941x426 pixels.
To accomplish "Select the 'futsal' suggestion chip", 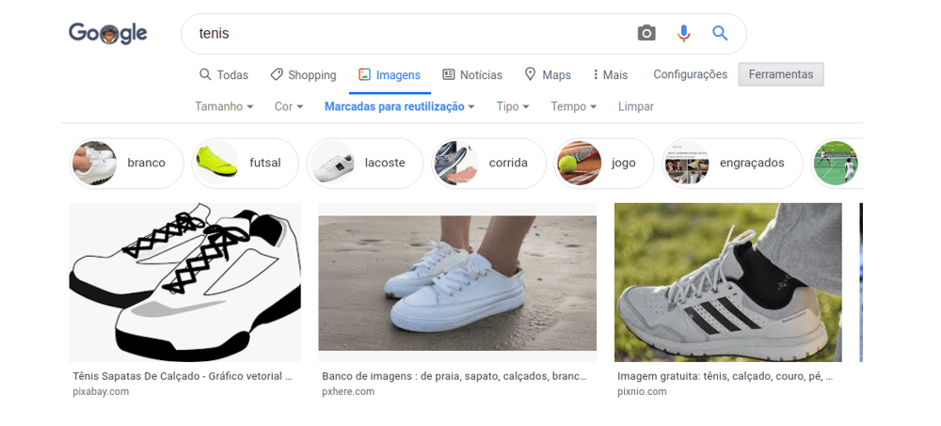I will (245, 164).
